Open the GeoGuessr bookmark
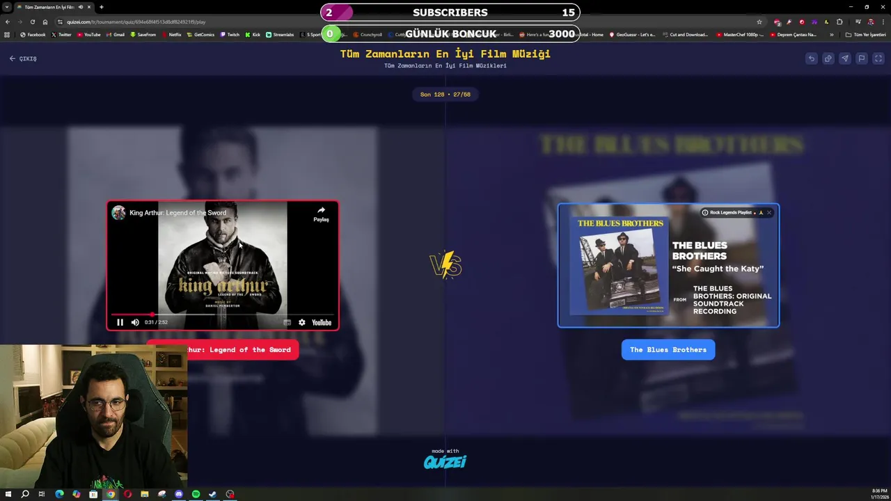The height and width of the screenshot is (501, 891). 632,34
